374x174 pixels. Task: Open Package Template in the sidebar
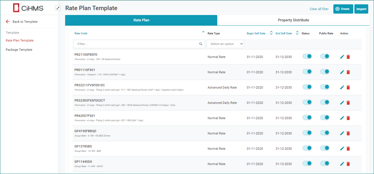(x=19, y=50)
